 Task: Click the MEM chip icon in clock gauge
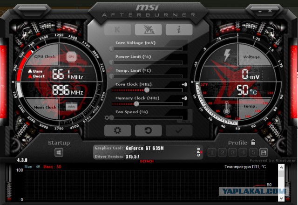[x=71, y=107]
